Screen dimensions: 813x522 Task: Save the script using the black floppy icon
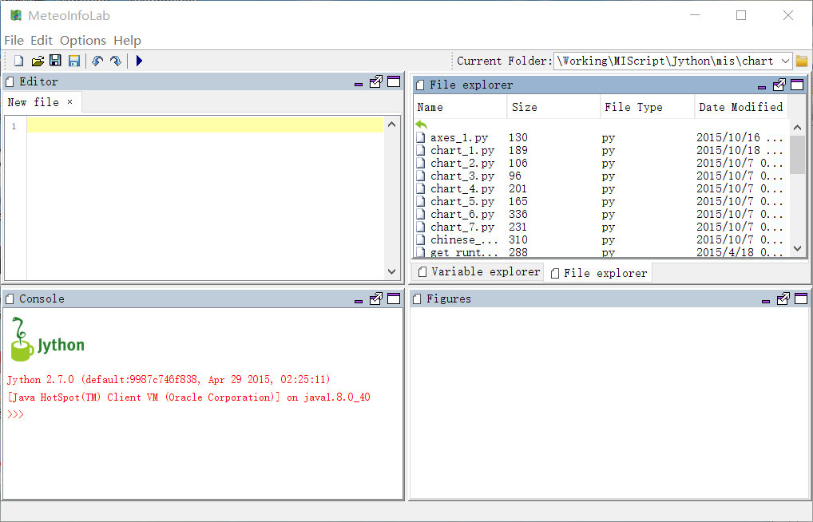point(55,61)
